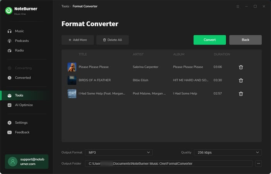Click the DURATION column header

(x=222, y=55)
